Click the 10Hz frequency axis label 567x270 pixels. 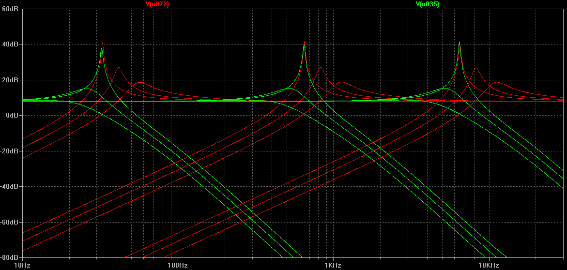(22, 265)
